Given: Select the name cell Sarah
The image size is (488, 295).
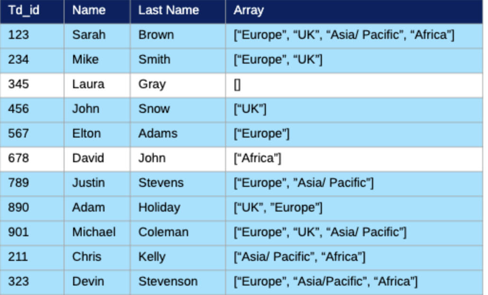Looking at the screenshot, I should [89, 35].
